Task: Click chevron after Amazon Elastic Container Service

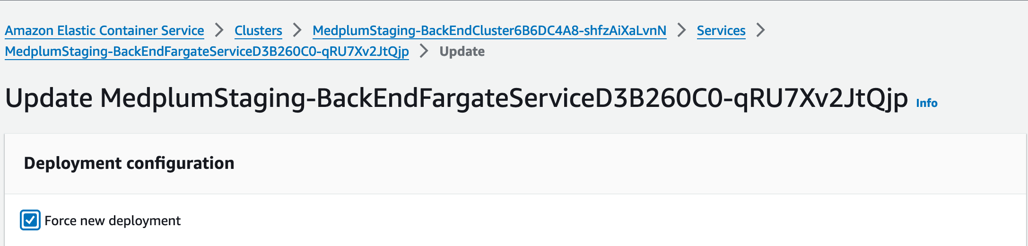Action: click(219, 30)
